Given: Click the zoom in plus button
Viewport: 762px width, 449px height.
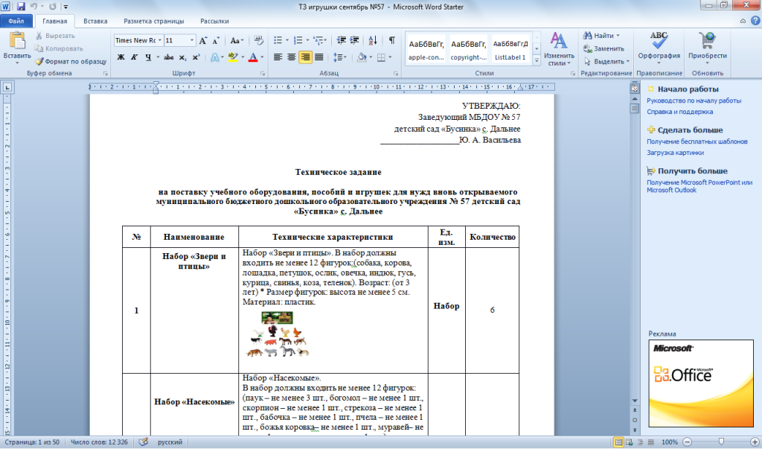Looking at the screenshot, I should pyautogui.click(x=755, y=442).
